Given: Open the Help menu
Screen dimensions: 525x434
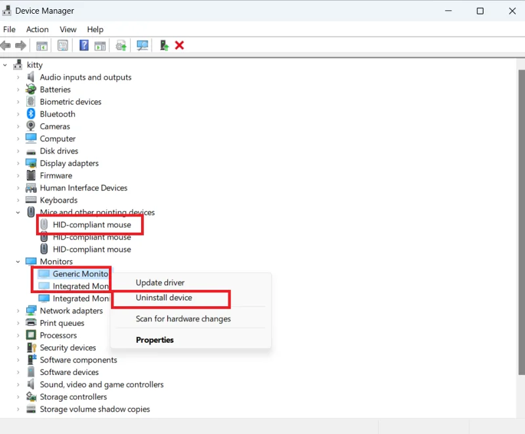Looking at the screenshot, I should pyautogui.click(x=95, y=30).
